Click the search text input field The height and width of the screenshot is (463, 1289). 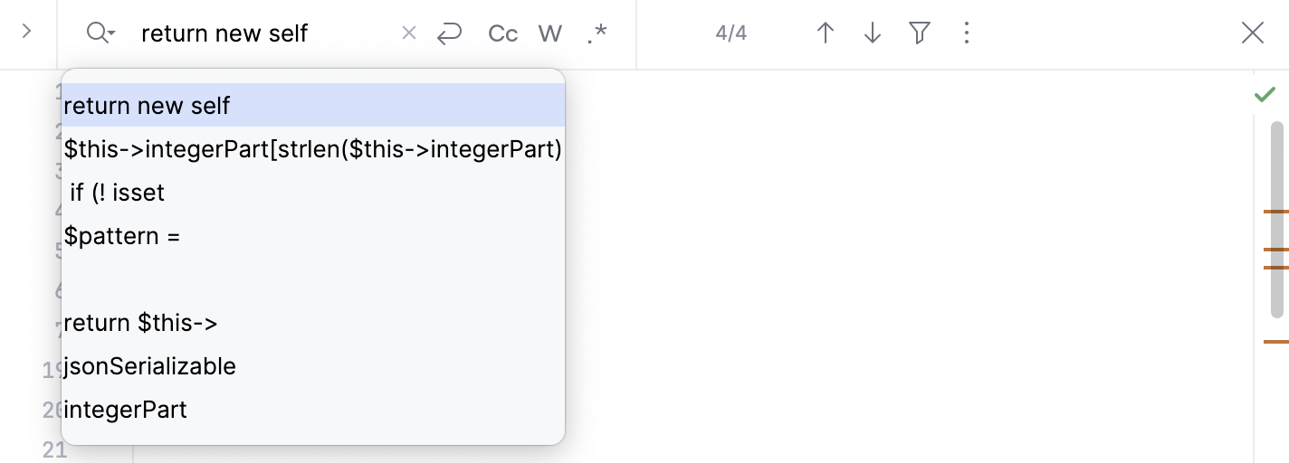coord(263,33)
